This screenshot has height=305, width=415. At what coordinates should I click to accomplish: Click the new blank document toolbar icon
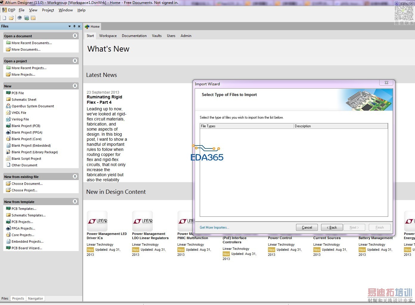coord(4,18)
